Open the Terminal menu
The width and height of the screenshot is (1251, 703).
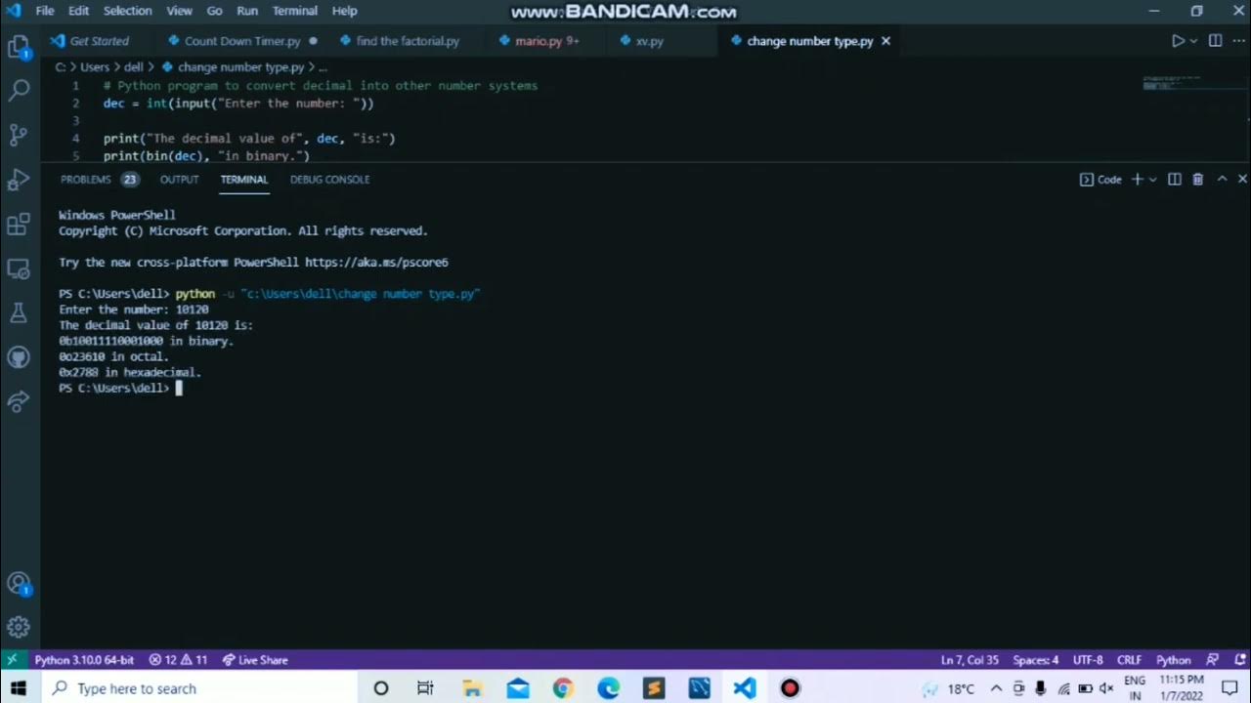(x=294, y=11)
